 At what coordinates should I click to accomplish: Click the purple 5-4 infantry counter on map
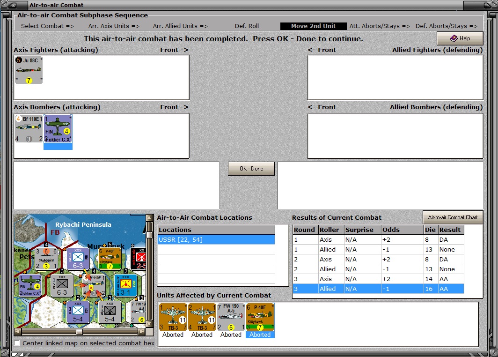pos(78,312)
